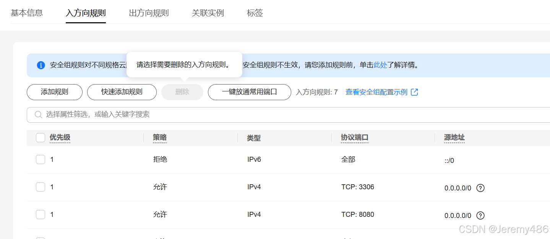Viewport: 550px width, 239px height.
Task: Click the 全部 protocol port cell
Action: (348, 159)
